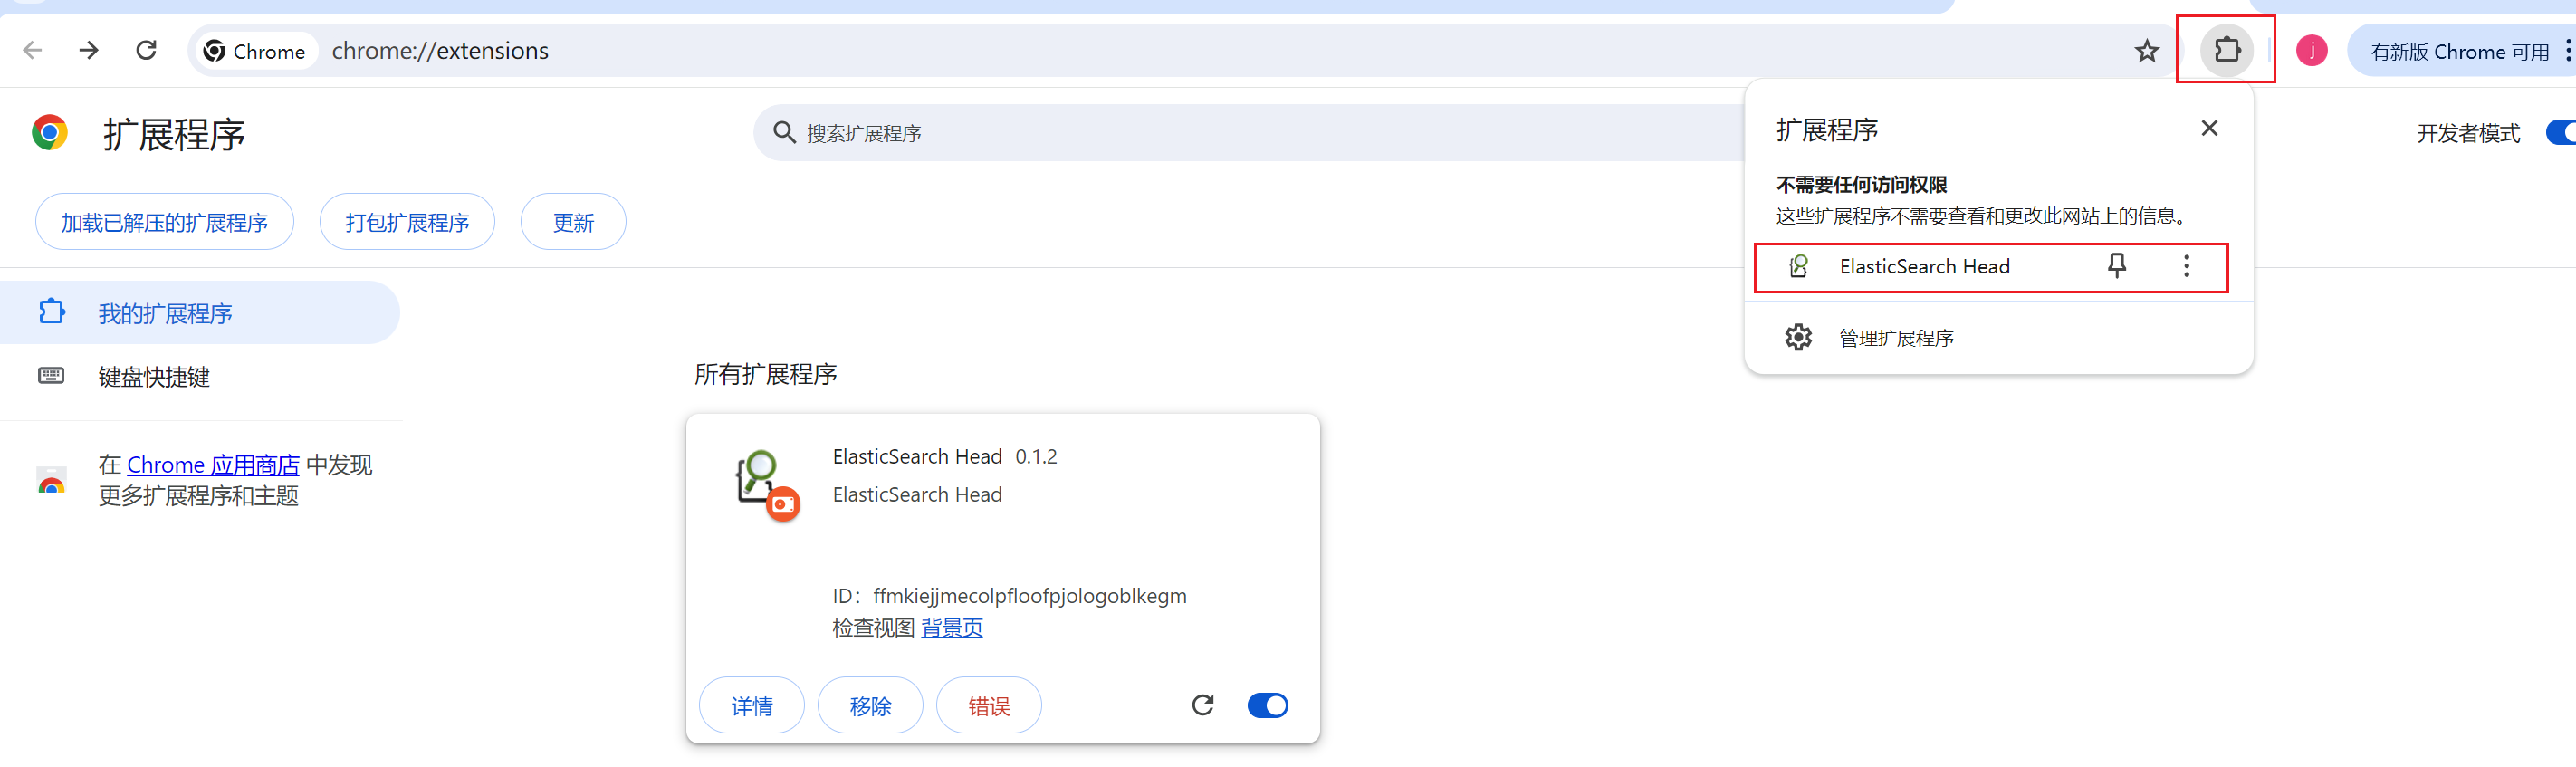Viewport: 2576px width, 767px height.
Task: Select 键盘快捷键 in the sidebar
Action: click(x=200, y=376)
